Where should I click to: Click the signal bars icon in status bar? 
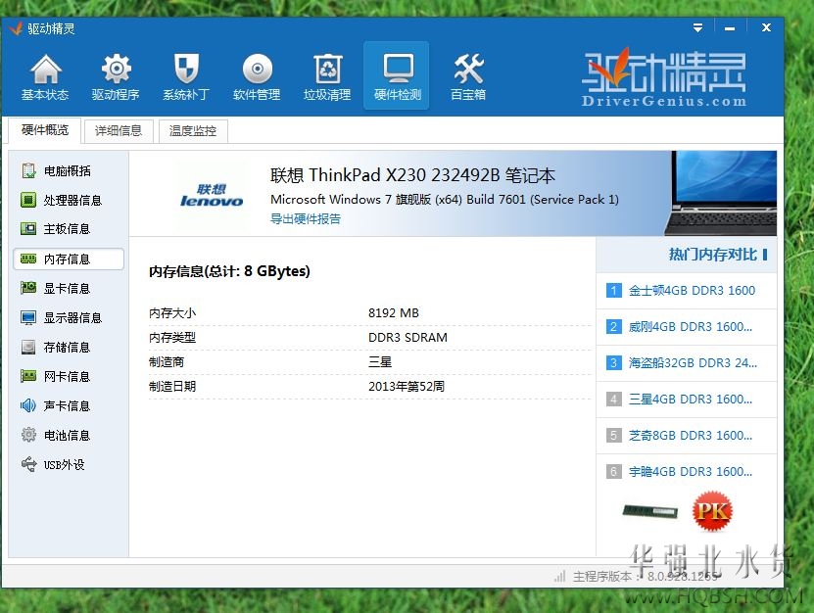(x=559, y=576)
